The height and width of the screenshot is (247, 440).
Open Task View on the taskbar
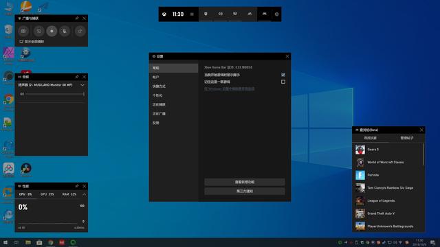pos(16,242)
